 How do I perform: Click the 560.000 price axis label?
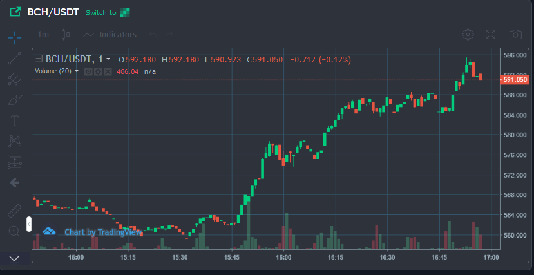(517, 235)
